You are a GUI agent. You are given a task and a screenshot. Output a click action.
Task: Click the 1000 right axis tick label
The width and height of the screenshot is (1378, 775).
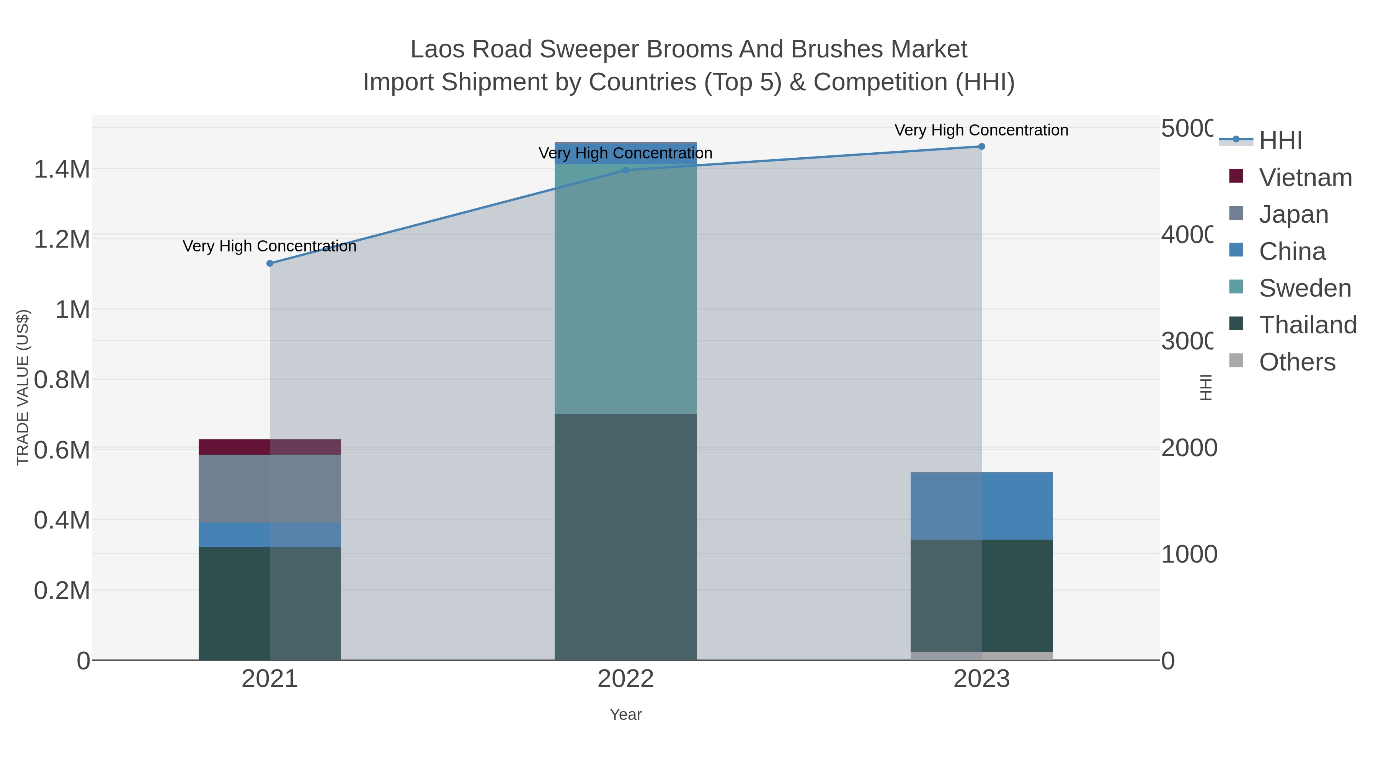point(1189,554)
